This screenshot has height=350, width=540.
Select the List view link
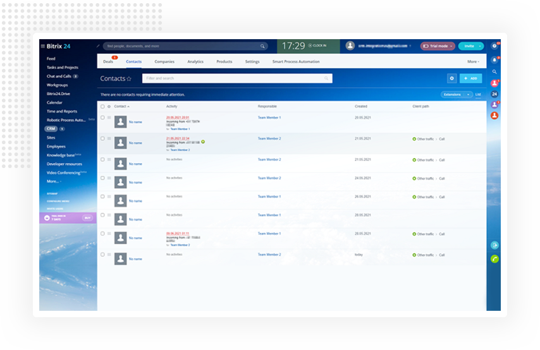(x=478, y=94)
